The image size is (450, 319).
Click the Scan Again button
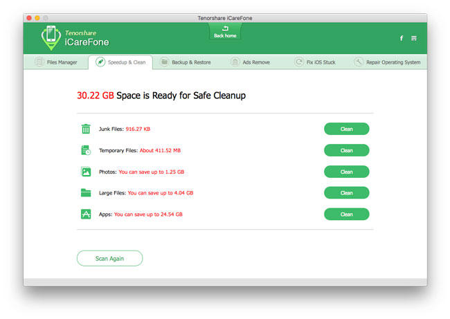(109, 258)
